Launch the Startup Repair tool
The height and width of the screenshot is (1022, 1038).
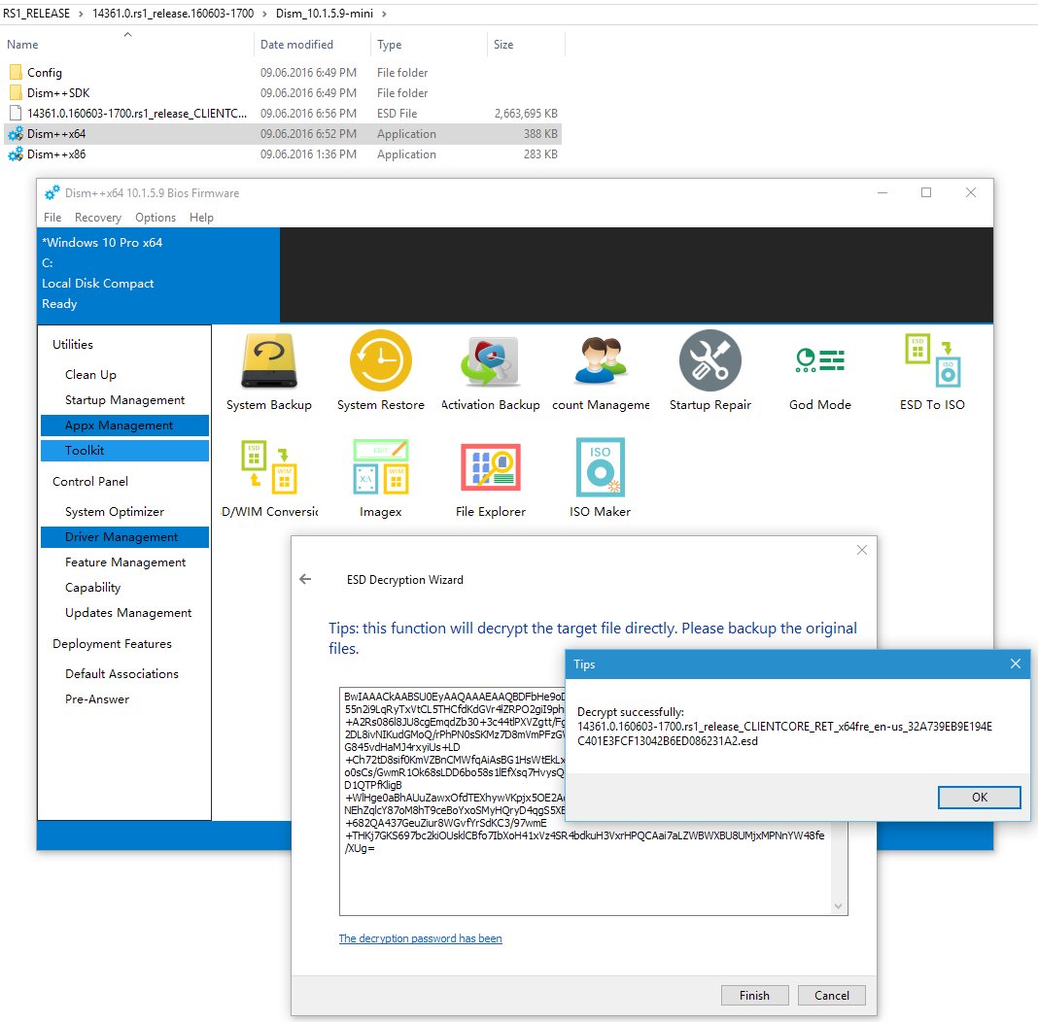click(710, 360)
